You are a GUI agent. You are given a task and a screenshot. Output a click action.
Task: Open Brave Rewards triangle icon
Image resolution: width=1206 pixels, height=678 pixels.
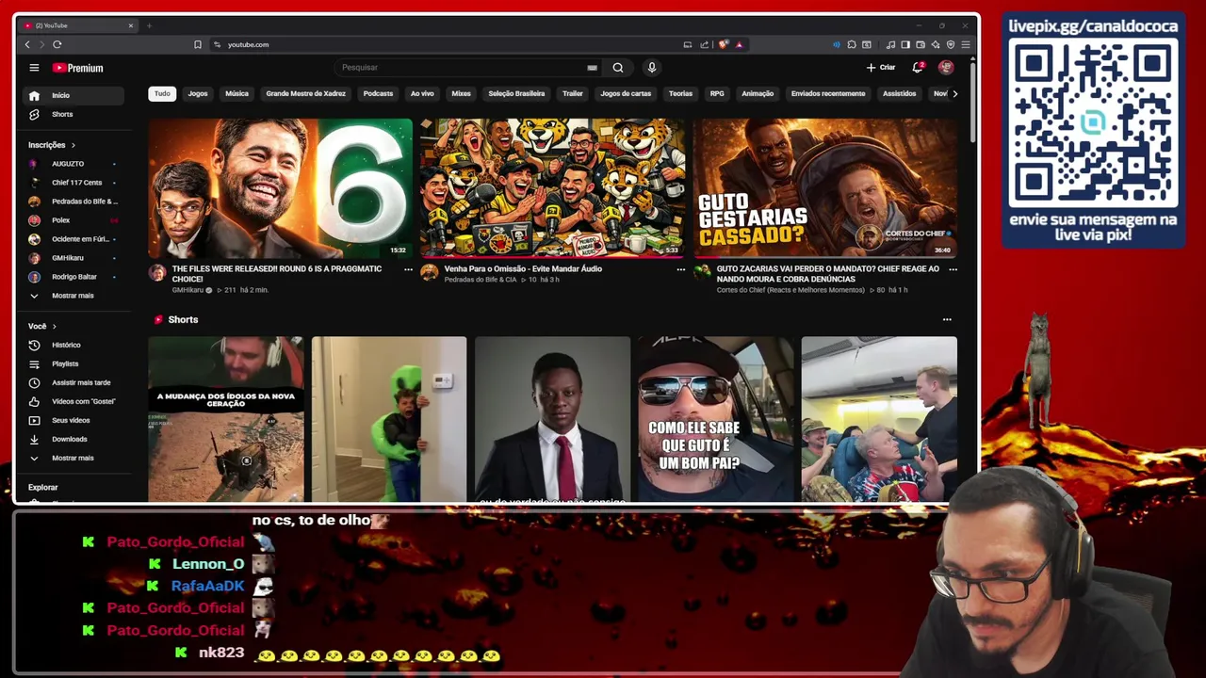pyautogui.click(x=739, y=44)
